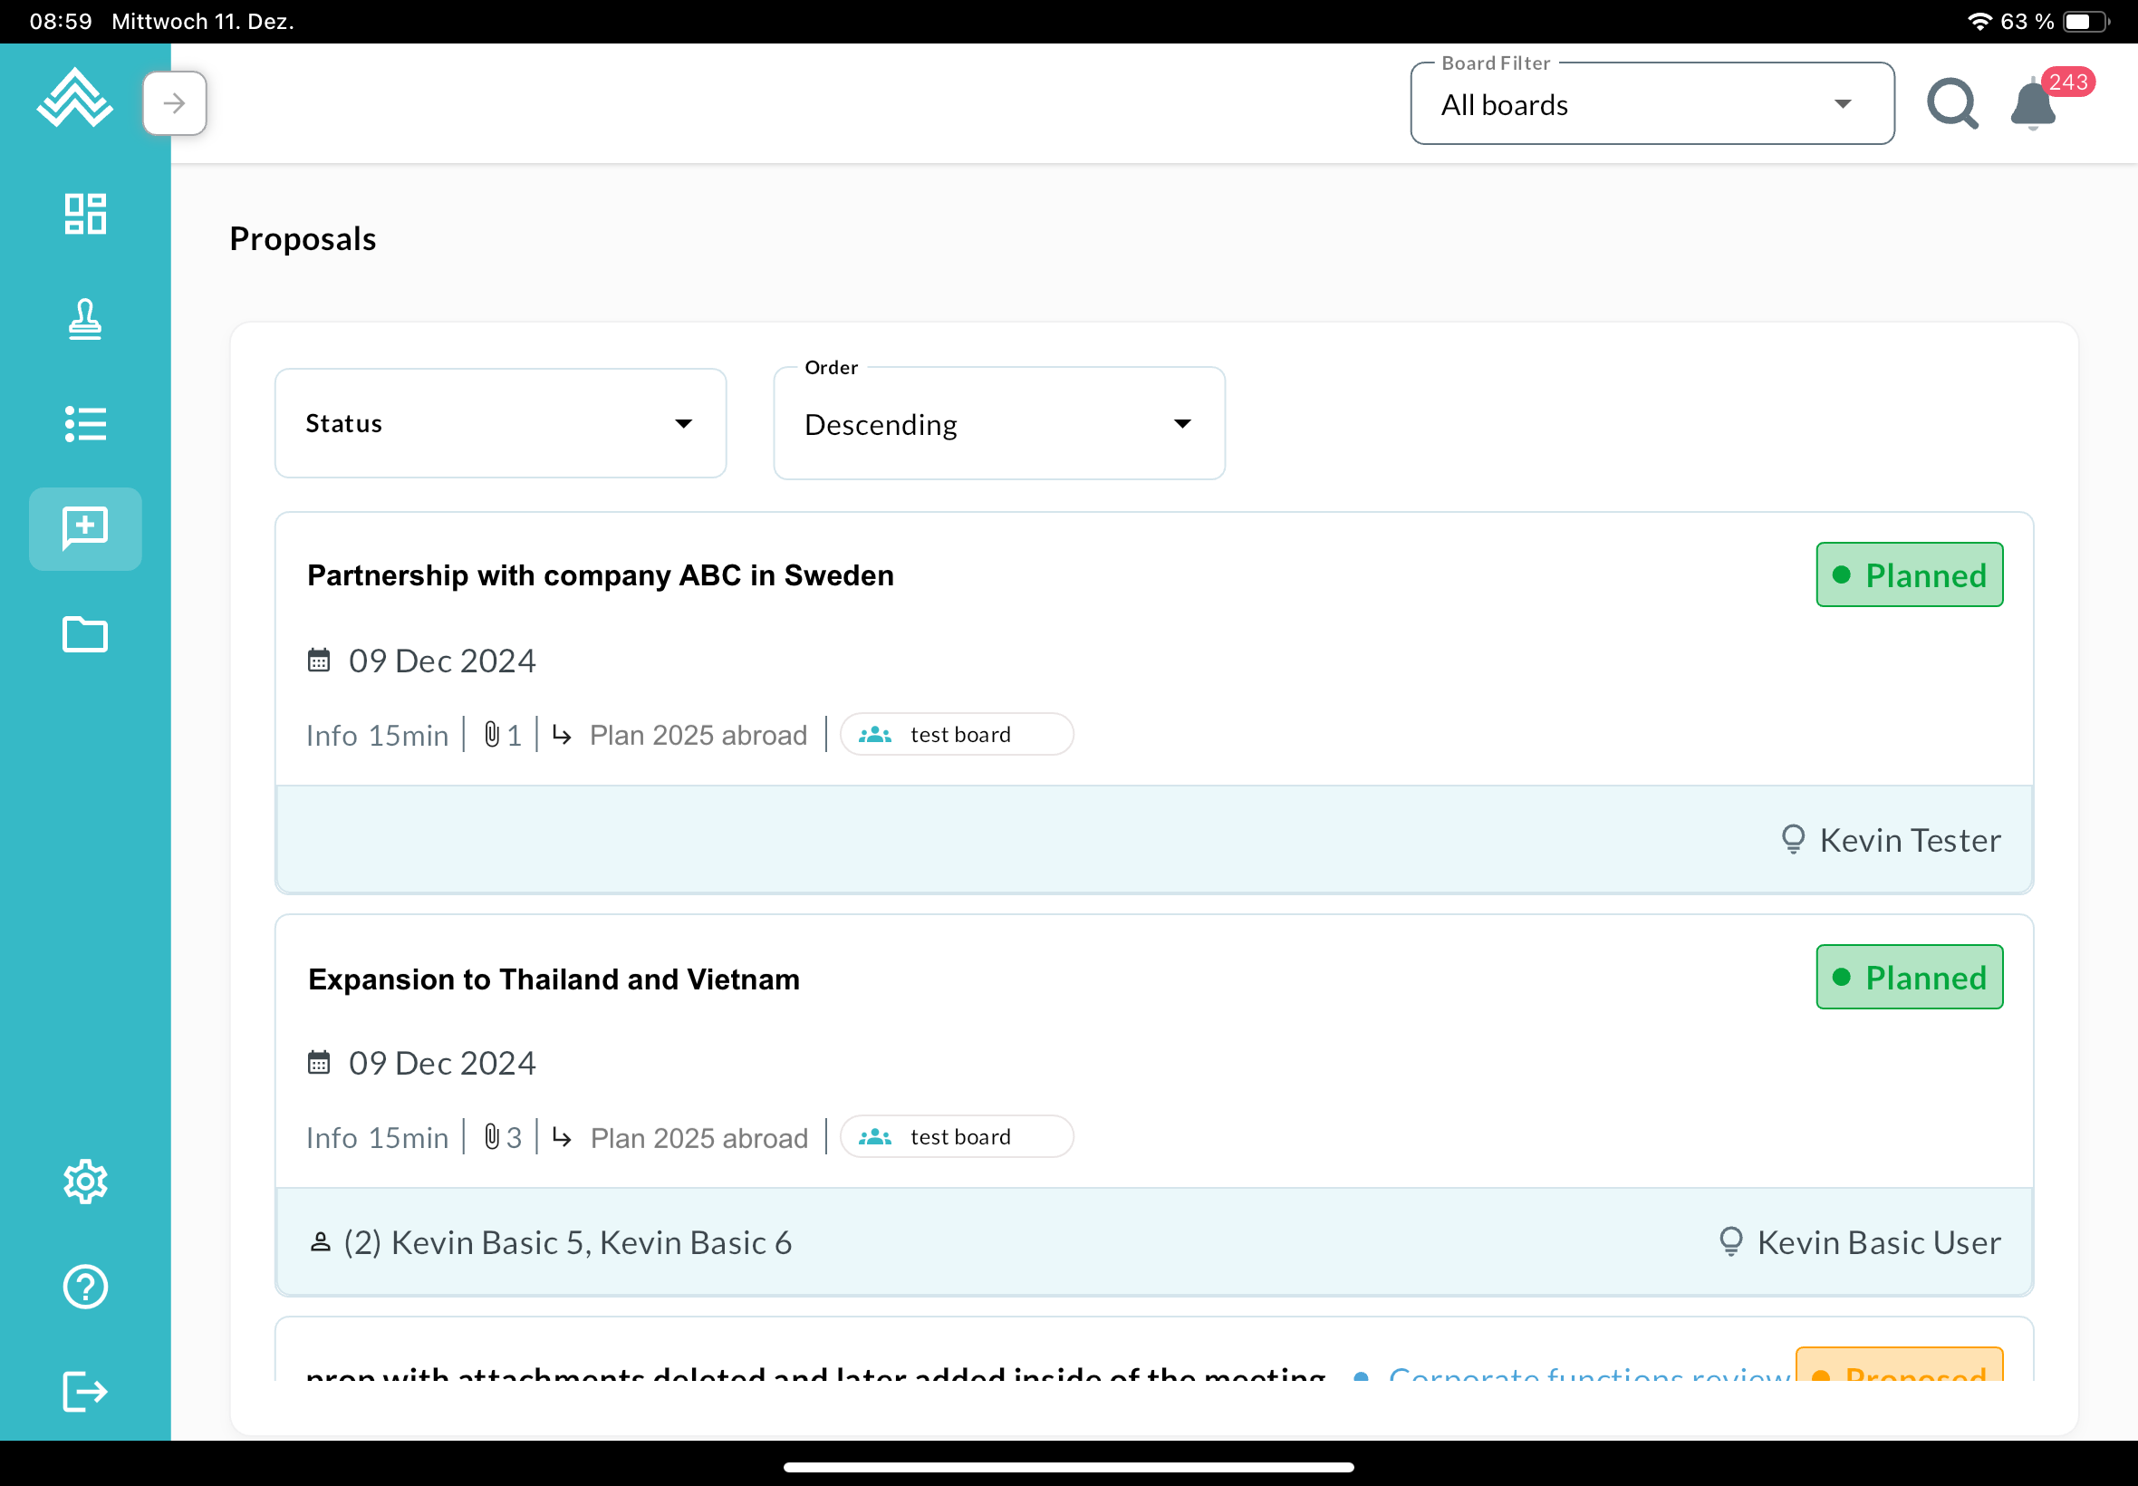Click test board chip on Expansion proposal

tap(957, 1137)
